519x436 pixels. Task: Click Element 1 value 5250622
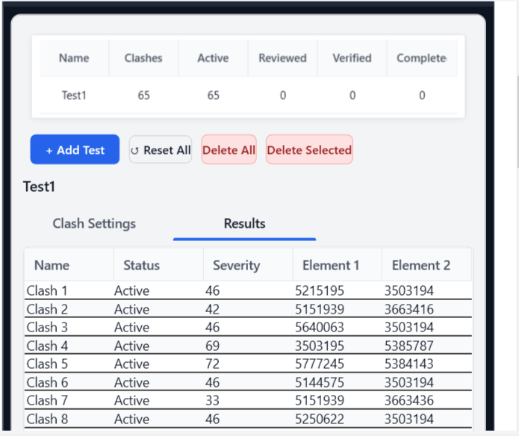[320, 420]
